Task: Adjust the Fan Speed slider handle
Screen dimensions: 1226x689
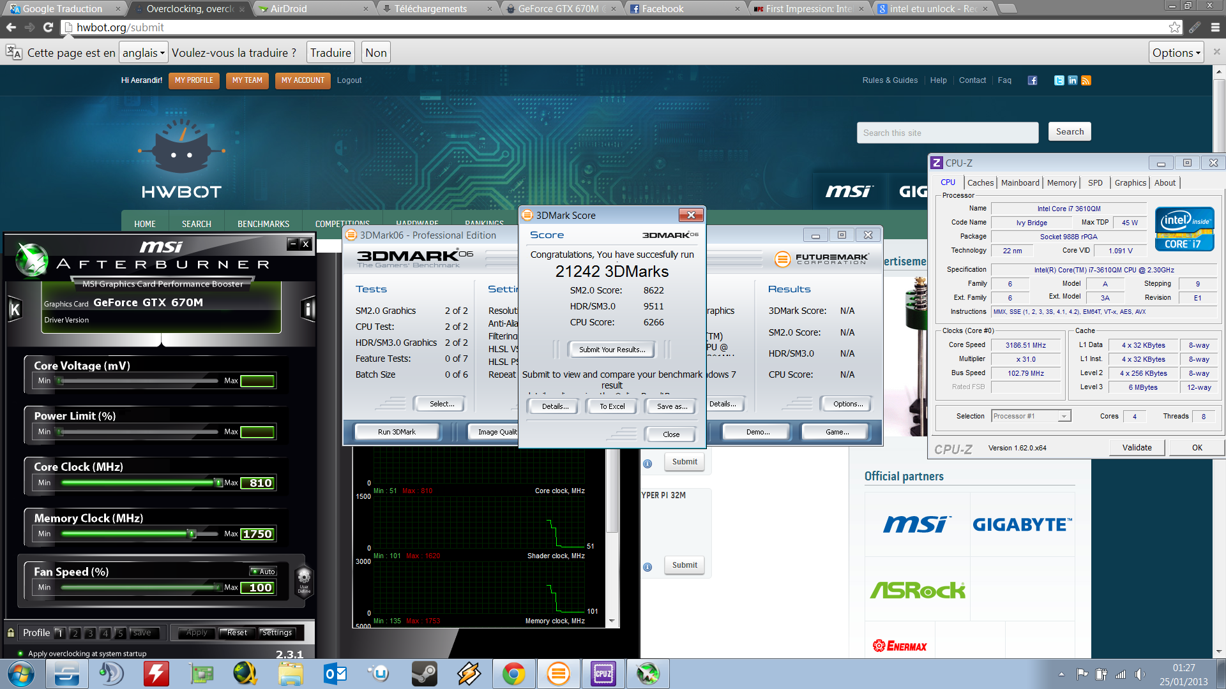Action: coord(218,588)
